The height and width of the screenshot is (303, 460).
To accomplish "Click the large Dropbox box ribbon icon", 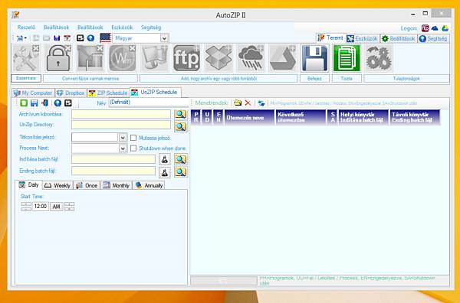I will click(219, 58).
